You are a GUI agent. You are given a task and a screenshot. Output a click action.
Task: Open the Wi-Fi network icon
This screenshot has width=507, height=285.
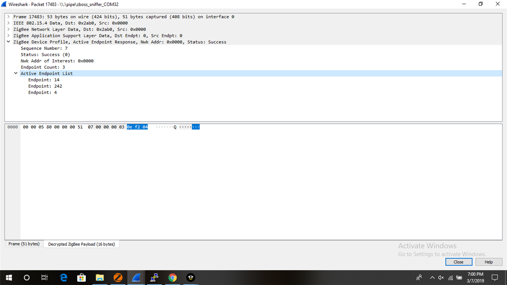tap(451, 278)
